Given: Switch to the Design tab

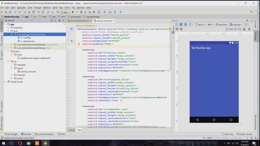Looking at the screenshot, I should pyautogui.click(x=71, y=130).
